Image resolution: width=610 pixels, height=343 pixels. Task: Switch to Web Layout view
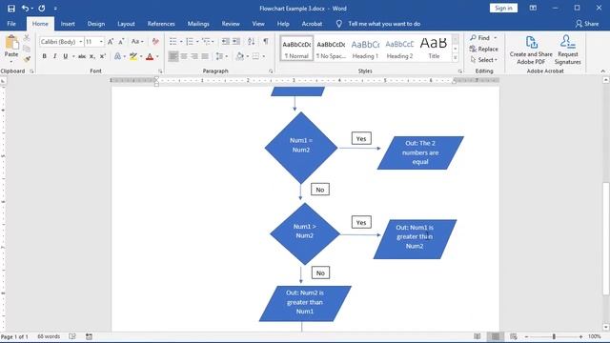point(514,336)
